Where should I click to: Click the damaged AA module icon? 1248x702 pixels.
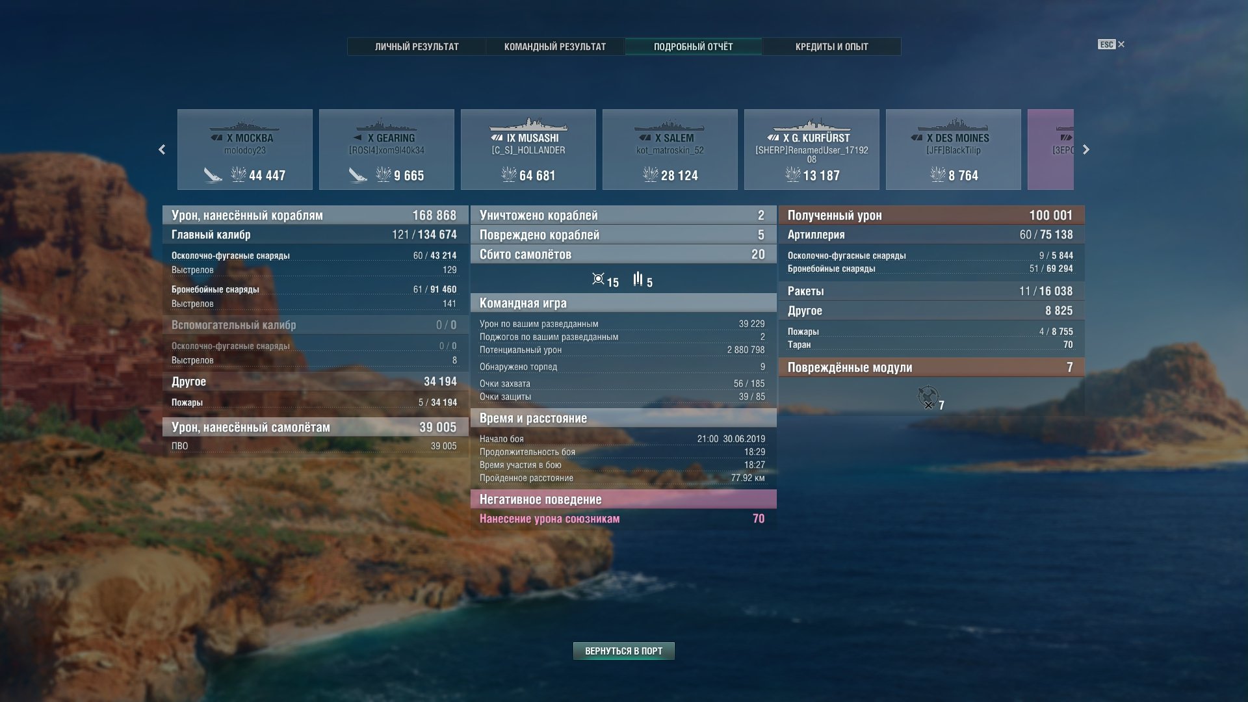click(x=928, y=397)
